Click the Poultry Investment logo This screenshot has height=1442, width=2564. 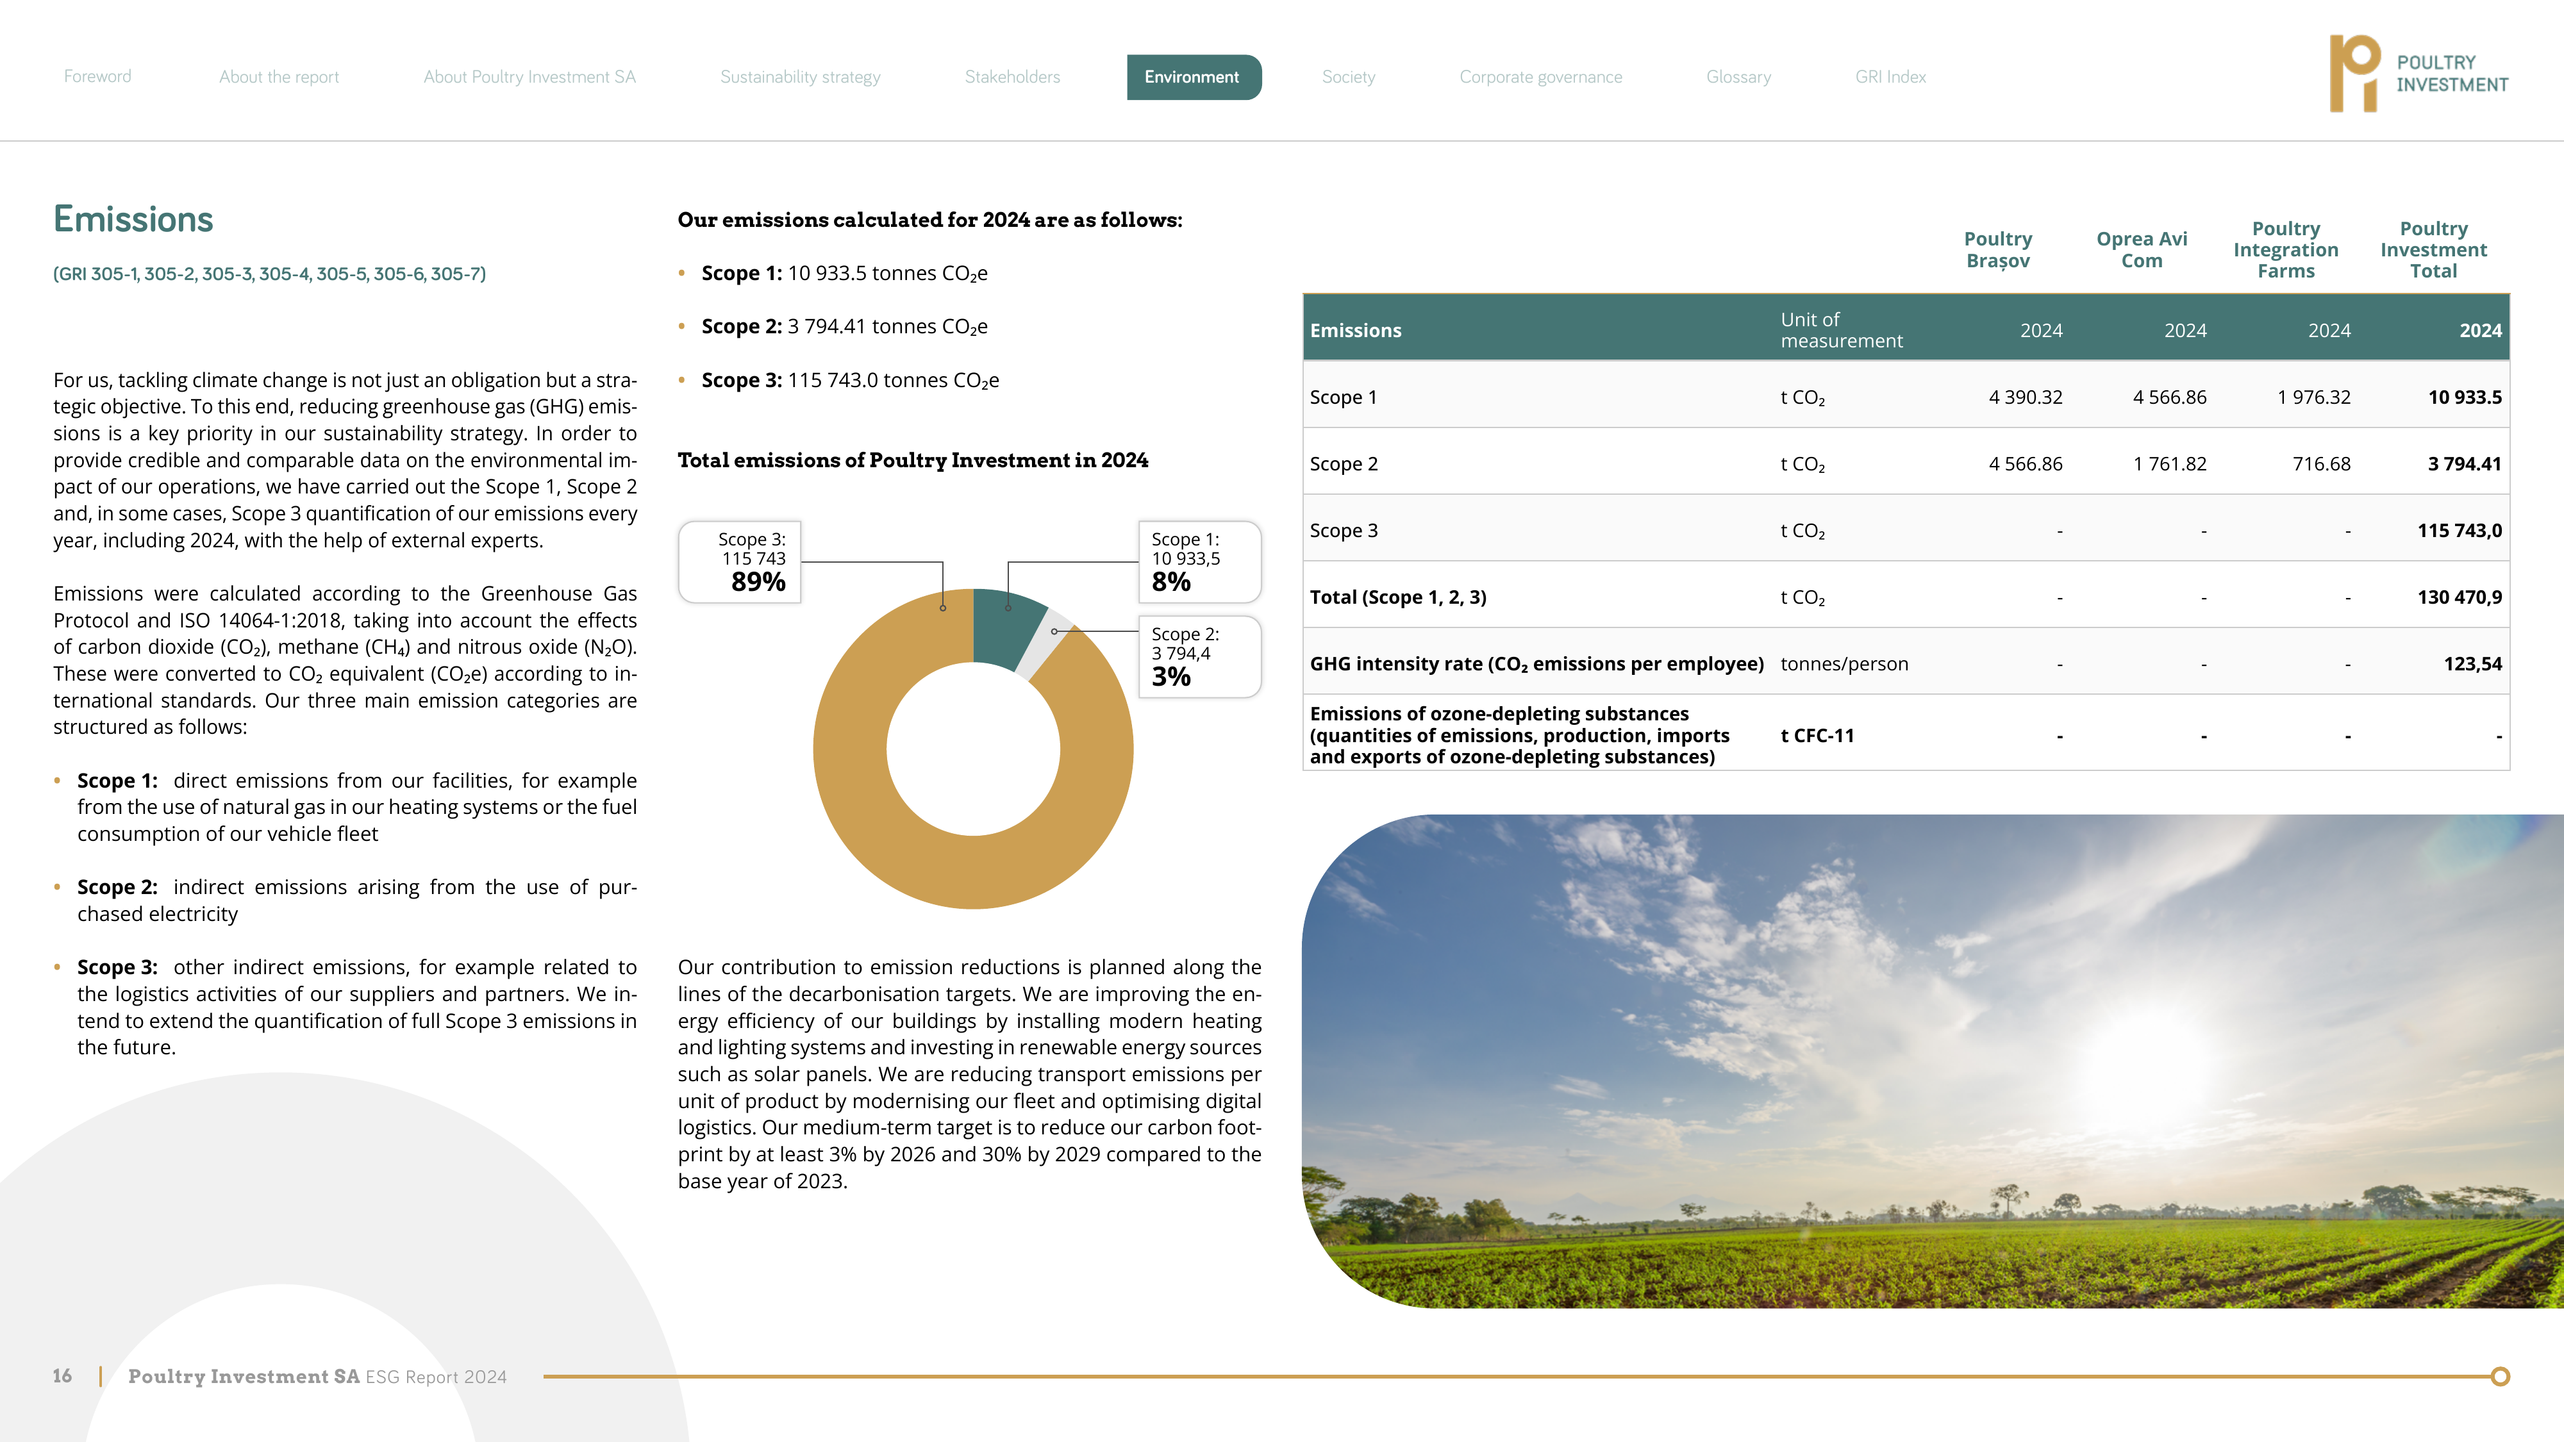2418,74
